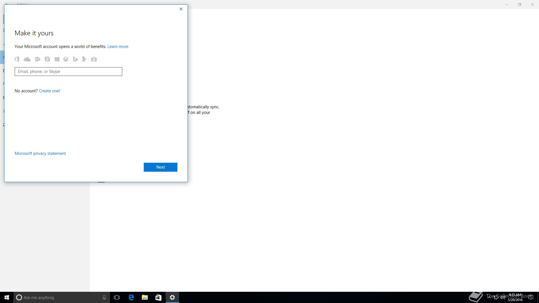This screenshot has width=539, height=303.
Task: Open the Action Center notifications icon
Action: coord(531,297)
